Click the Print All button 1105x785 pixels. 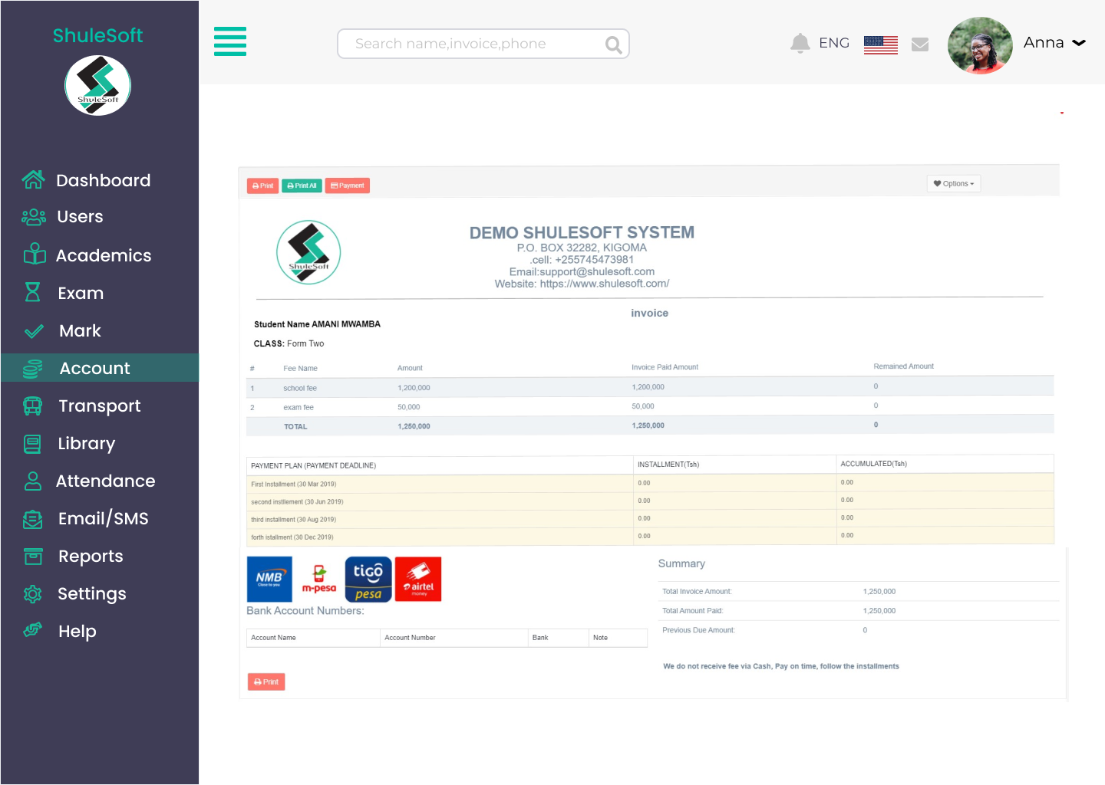pyautogui.click(x=302, y=186)
